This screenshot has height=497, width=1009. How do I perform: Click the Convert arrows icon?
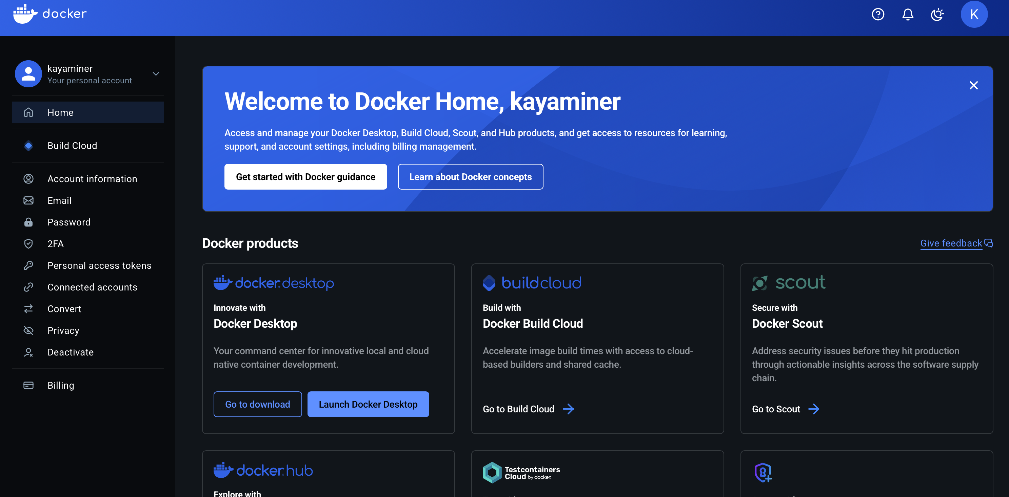[x=28, y=309]
